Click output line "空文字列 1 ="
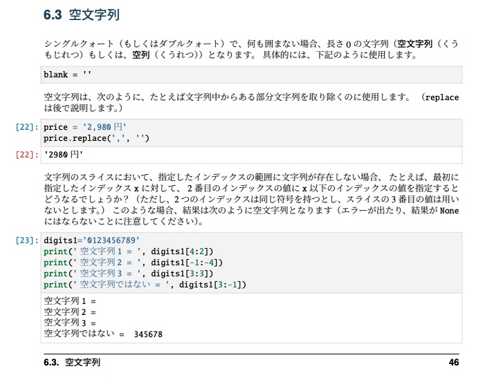This screenshot has height=380, width=490. (70, 301)
